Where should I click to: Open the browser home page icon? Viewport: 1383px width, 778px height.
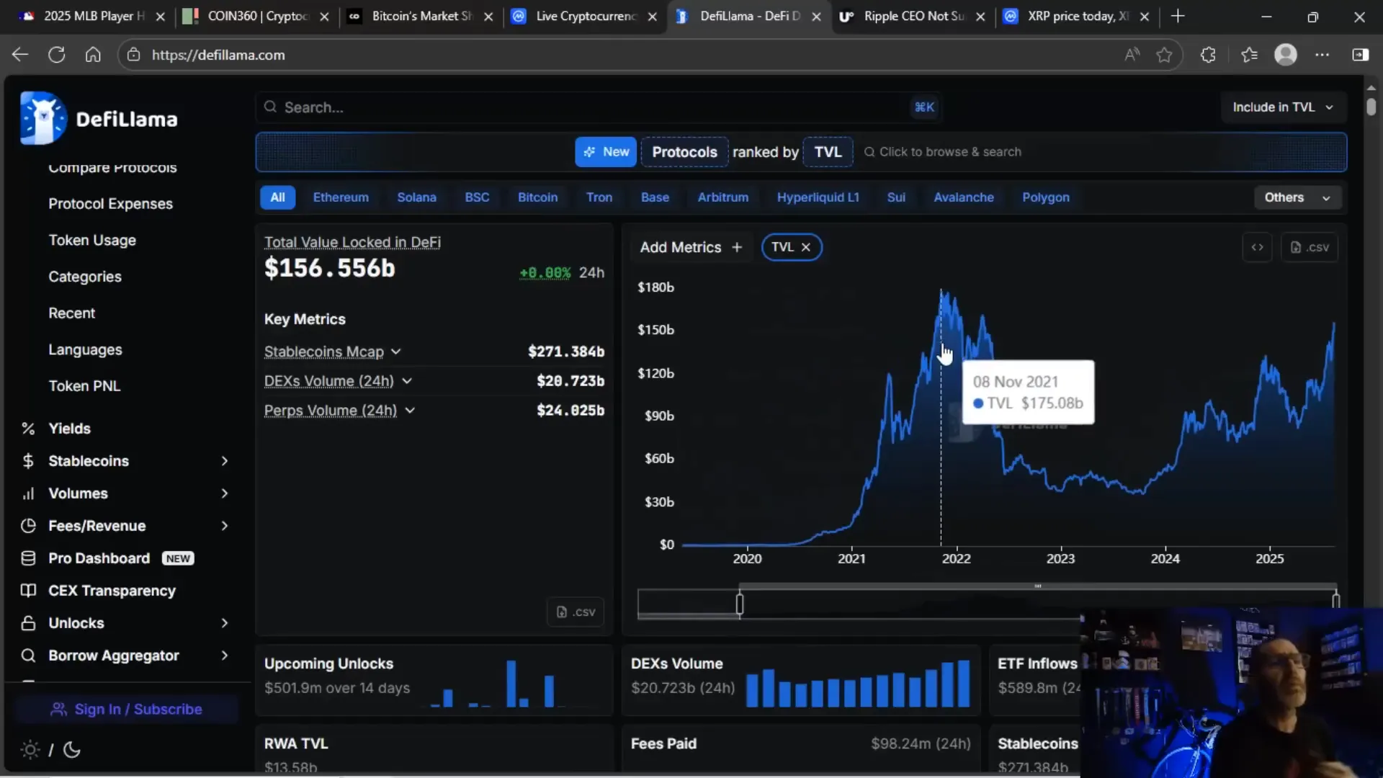[x=93, y=55]
